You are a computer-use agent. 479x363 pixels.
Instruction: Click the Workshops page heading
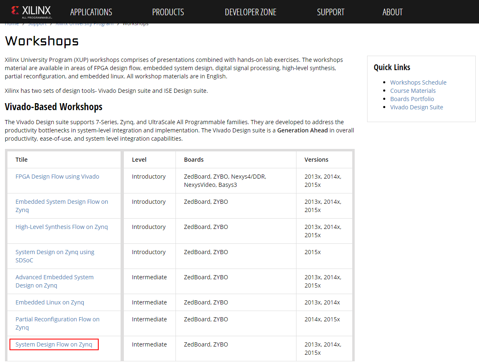click(x=42, y=41)
